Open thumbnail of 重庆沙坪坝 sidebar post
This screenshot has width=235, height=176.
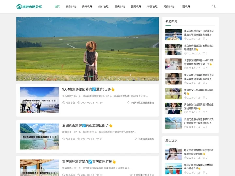click(x=174, y=35)
